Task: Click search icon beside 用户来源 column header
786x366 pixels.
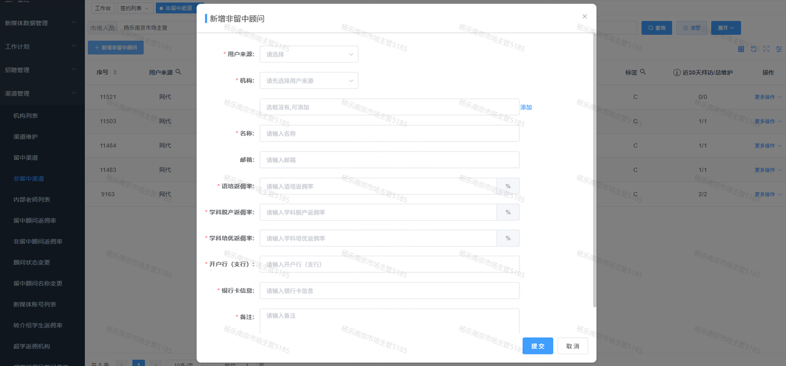Action: [x=178, y=72]
